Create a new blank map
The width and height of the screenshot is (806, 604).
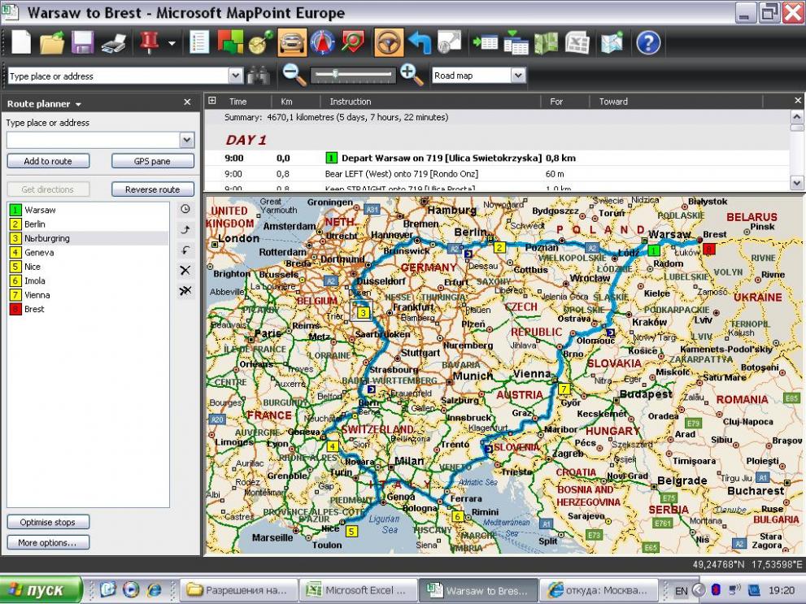[x=22, y=42]
